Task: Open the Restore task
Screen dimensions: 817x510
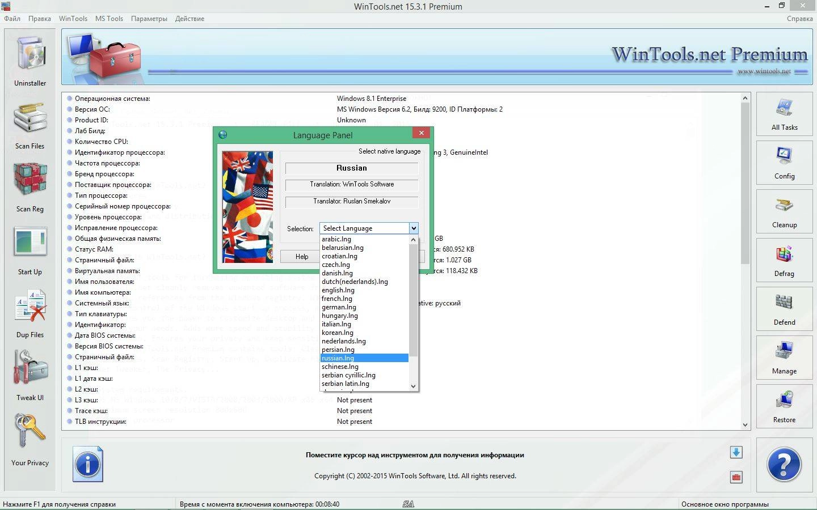Action: [x=784, y=406]
